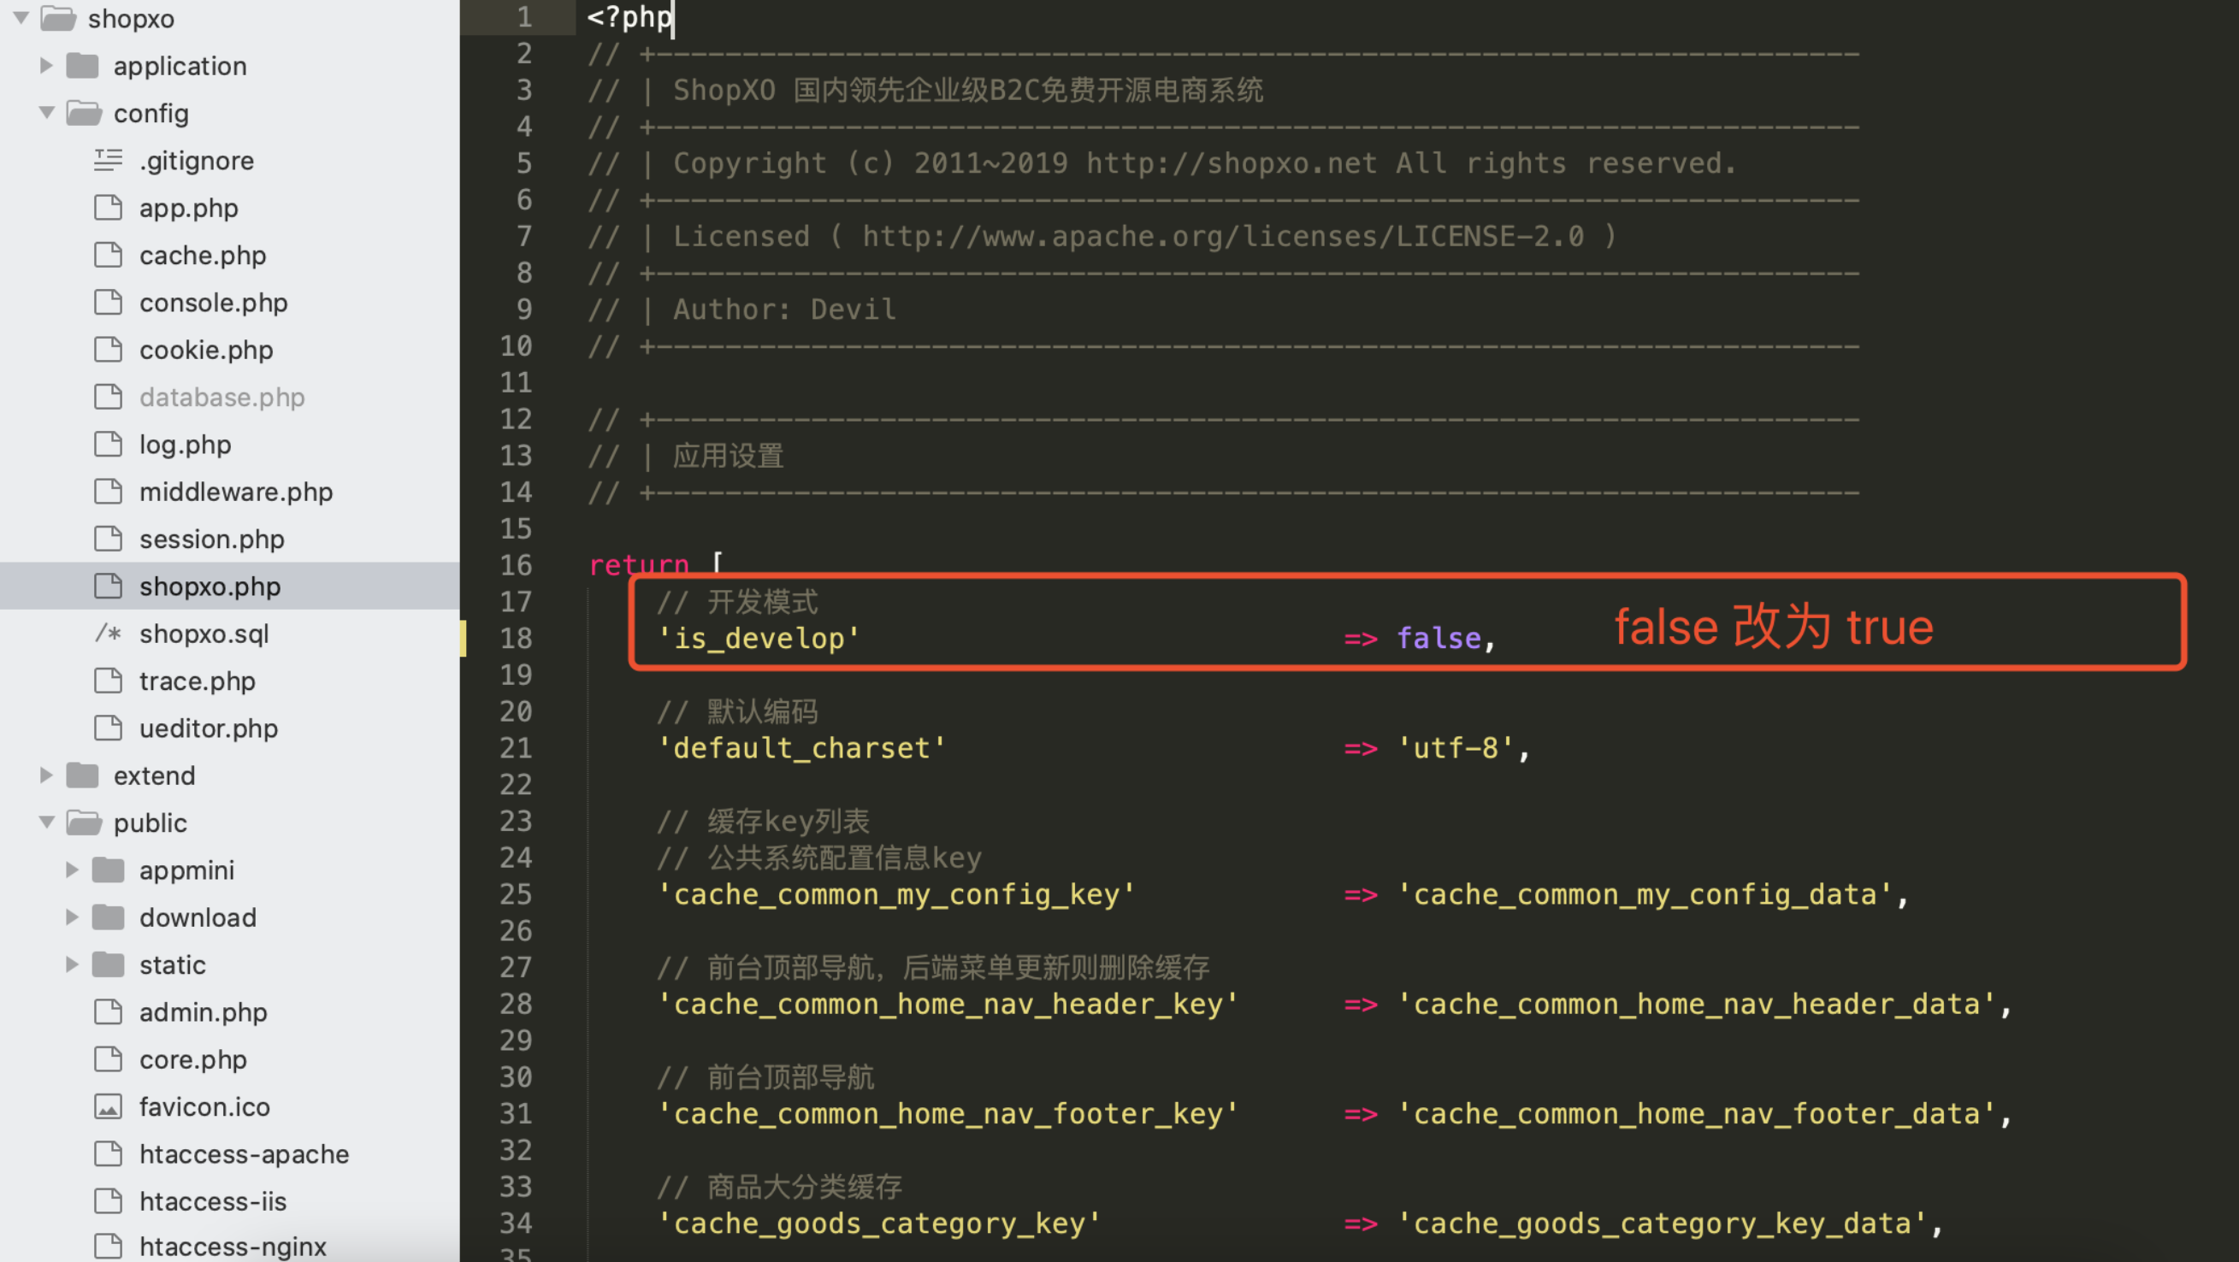The width and height of the screenshot is (2239, 1262).
Task: Click 'cache_goods_category_key_data' value on line 34
Action: tap(1662, 1223)
